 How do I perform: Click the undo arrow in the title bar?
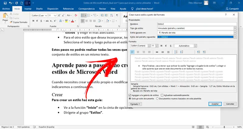(11, 3)
